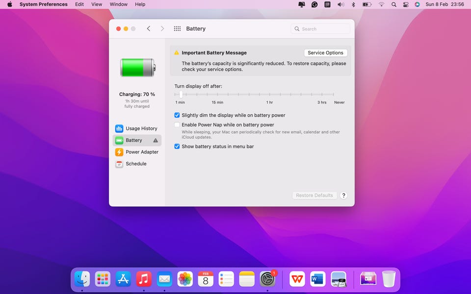The image size is (471, 294).
Task: Open the Window menu
Action: pos(118,4)
